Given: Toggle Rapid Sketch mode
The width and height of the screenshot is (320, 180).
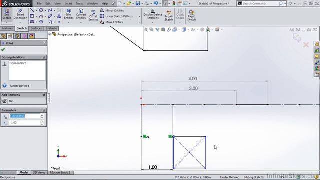Looking at the screenshot, I should [x=191, y=16].
